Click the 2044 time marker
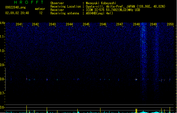This screenshot has width=177, height=113. tap(69, 24)
